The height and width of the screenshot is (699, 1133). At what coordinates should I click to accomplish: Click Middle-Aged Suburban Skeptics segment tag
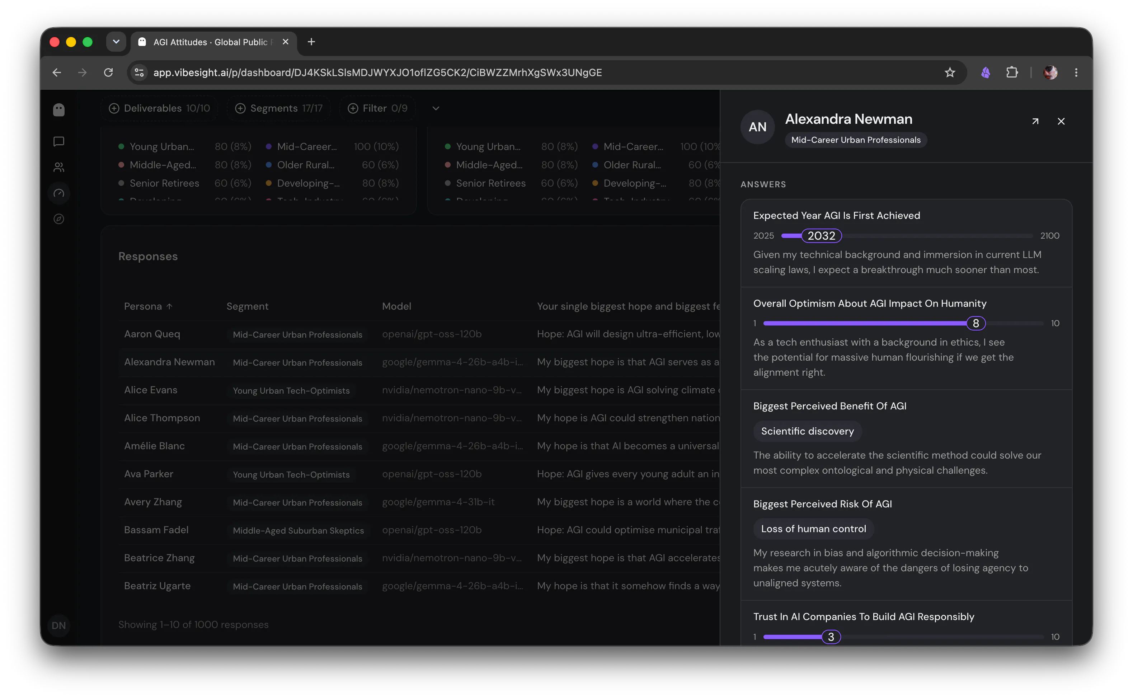tap(298, 530)
